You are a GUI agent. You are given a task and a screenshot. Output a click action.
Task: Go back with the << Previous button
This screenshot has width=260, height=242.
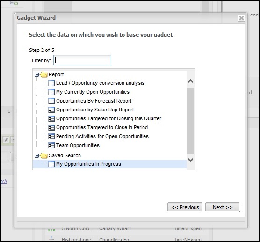(185, 207)
